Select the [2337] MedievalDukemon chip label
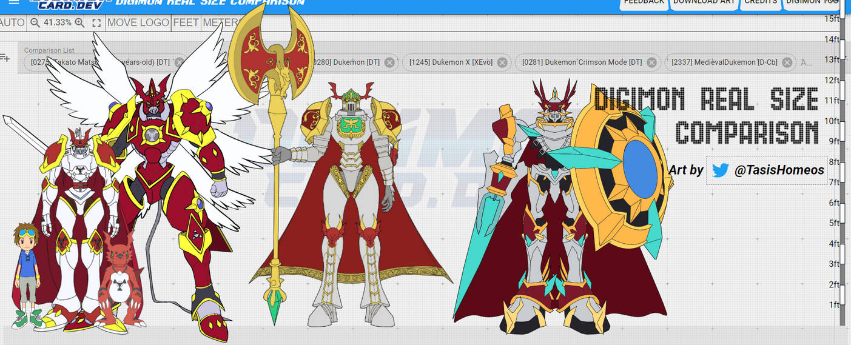The width and height of the screenshot is (851, 345). [724, 62]
